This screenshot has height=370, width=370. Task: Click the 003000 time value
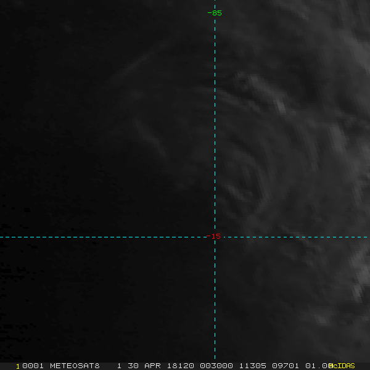point(216,366)
